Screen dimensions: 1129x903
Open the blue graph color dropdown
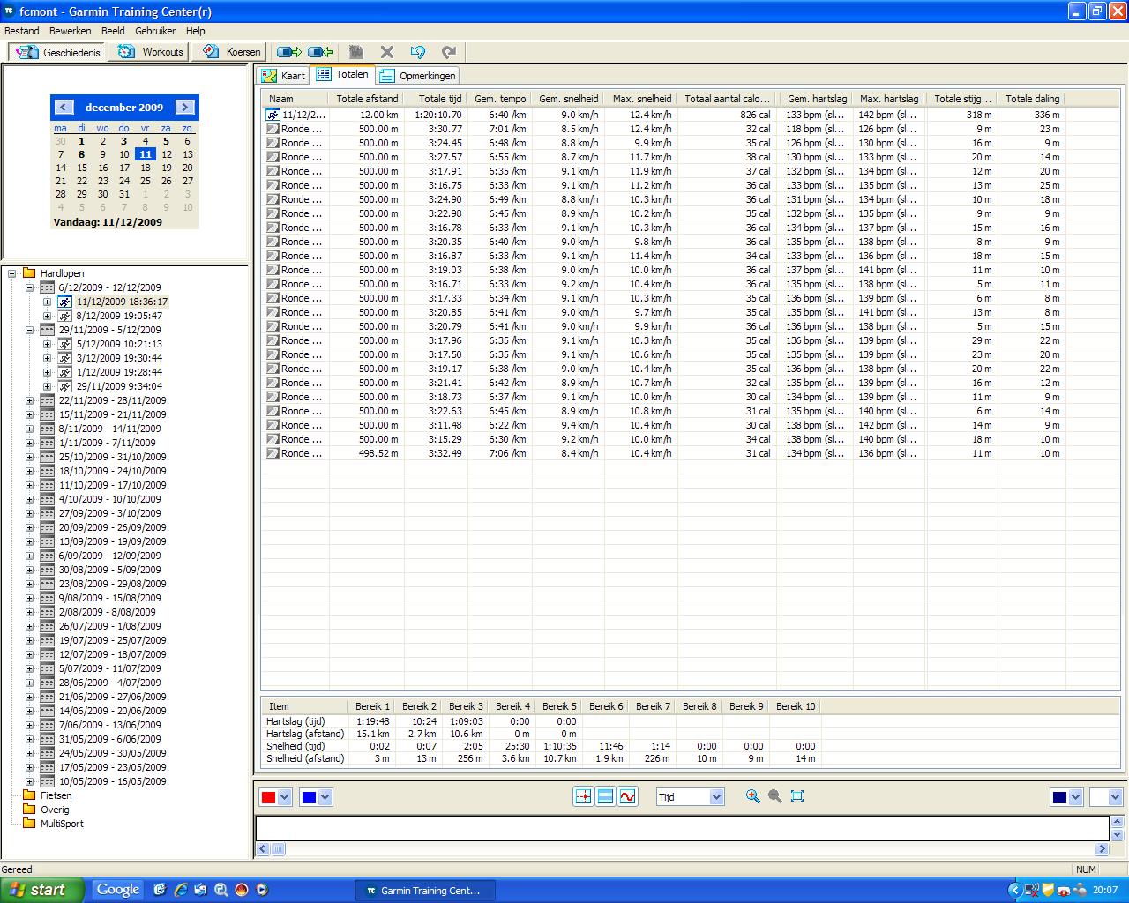click(x=325, y=797)
